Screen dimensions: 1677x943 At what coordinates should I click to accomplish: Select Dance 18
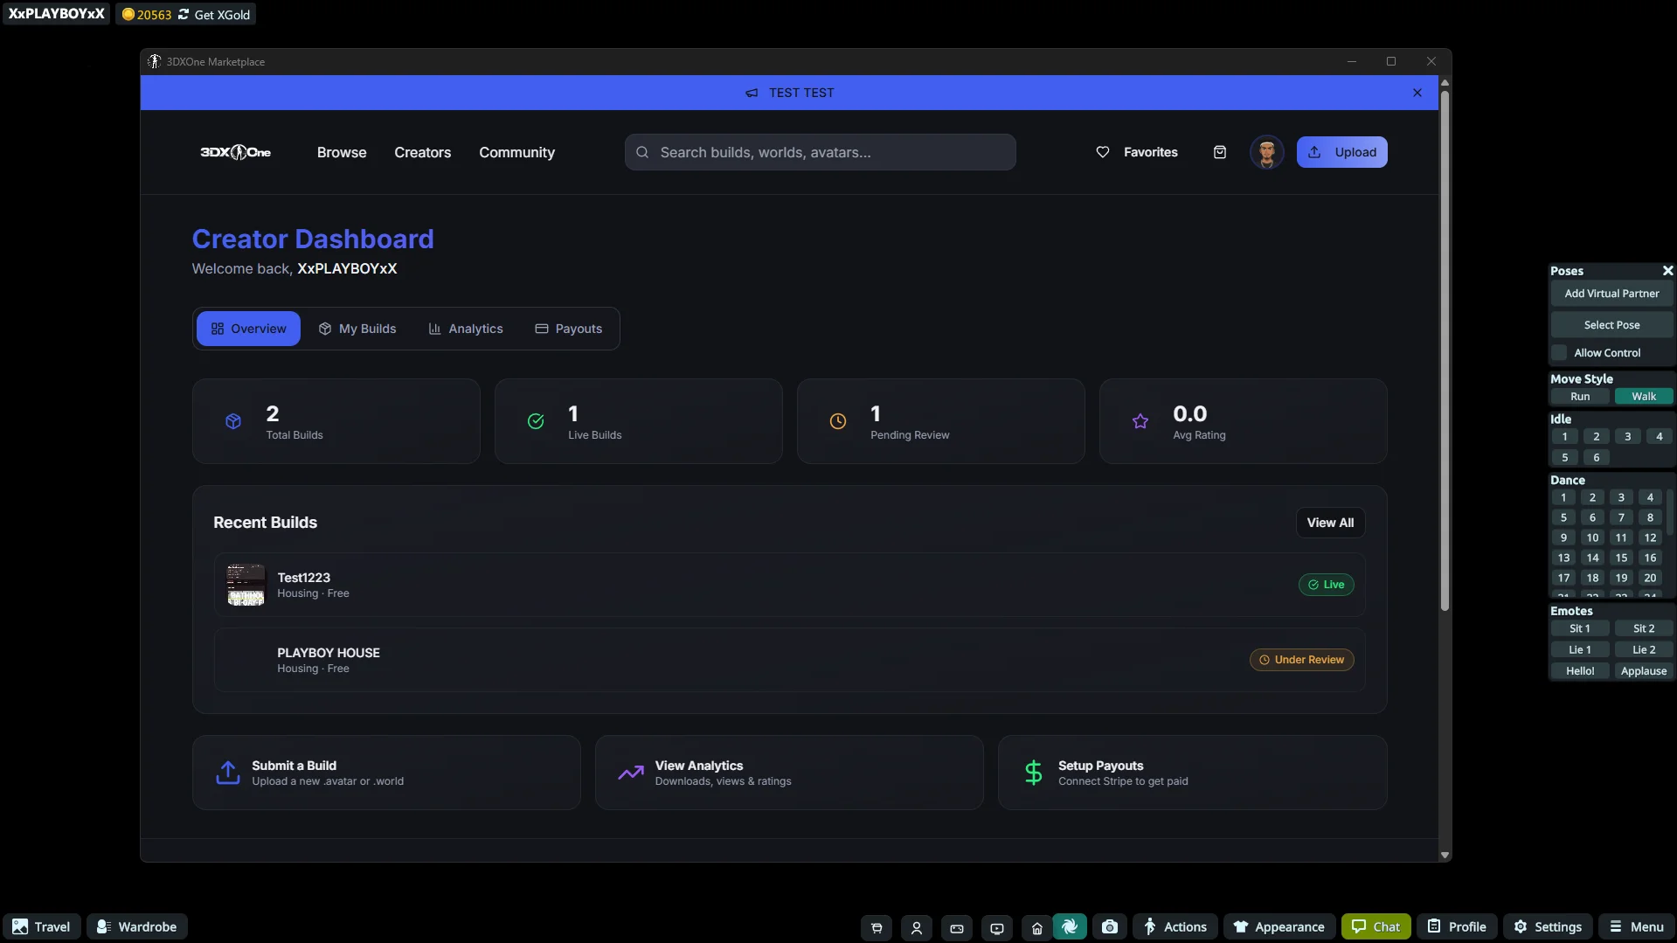tap(1592, 578)
